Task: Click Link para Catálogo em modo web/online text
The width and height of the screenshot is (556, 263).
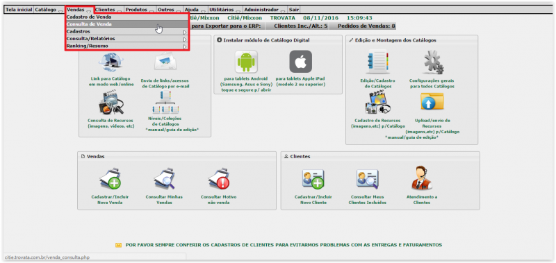Action: pyautogui.click(x=111, y=81)
